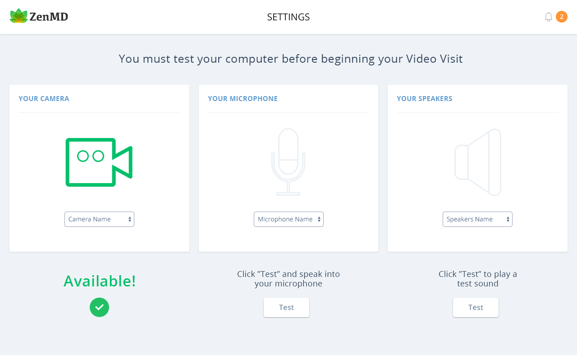Click the green video camera icon

(x=99, y=162)
